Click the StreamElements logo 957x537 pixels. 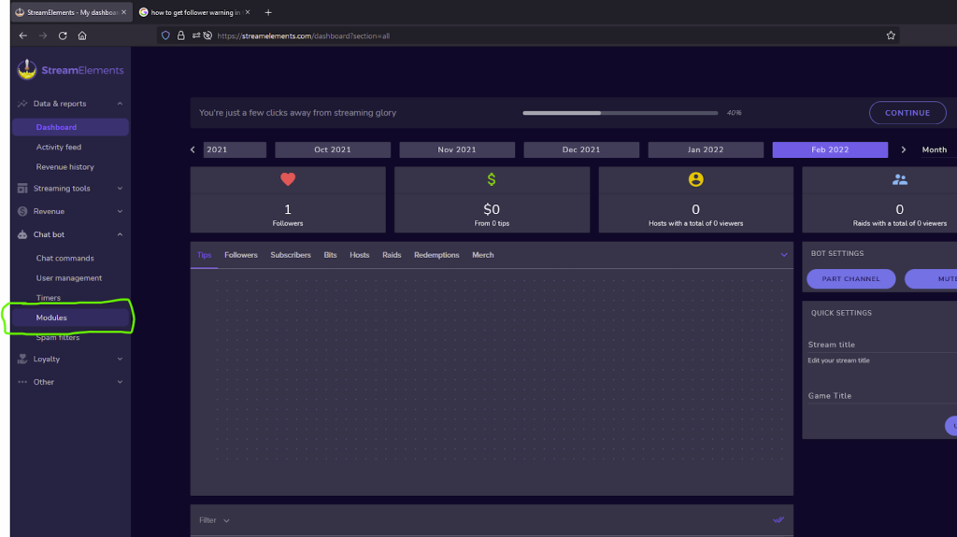[70, 70]
